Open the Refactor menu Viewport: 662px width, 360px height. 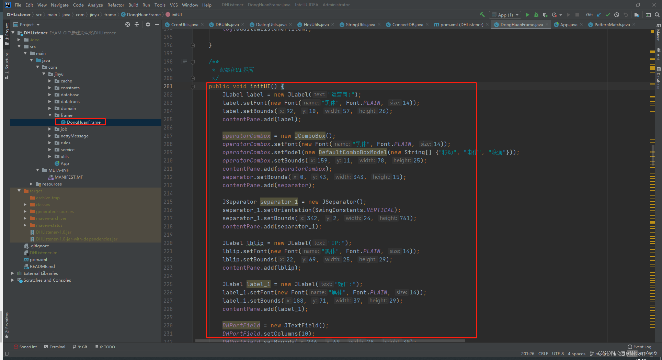click(x=116, y=5)
